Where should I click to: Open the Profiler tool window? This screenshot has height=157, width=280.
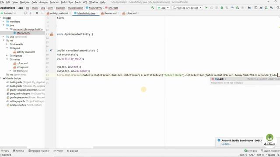coord(58,151)
